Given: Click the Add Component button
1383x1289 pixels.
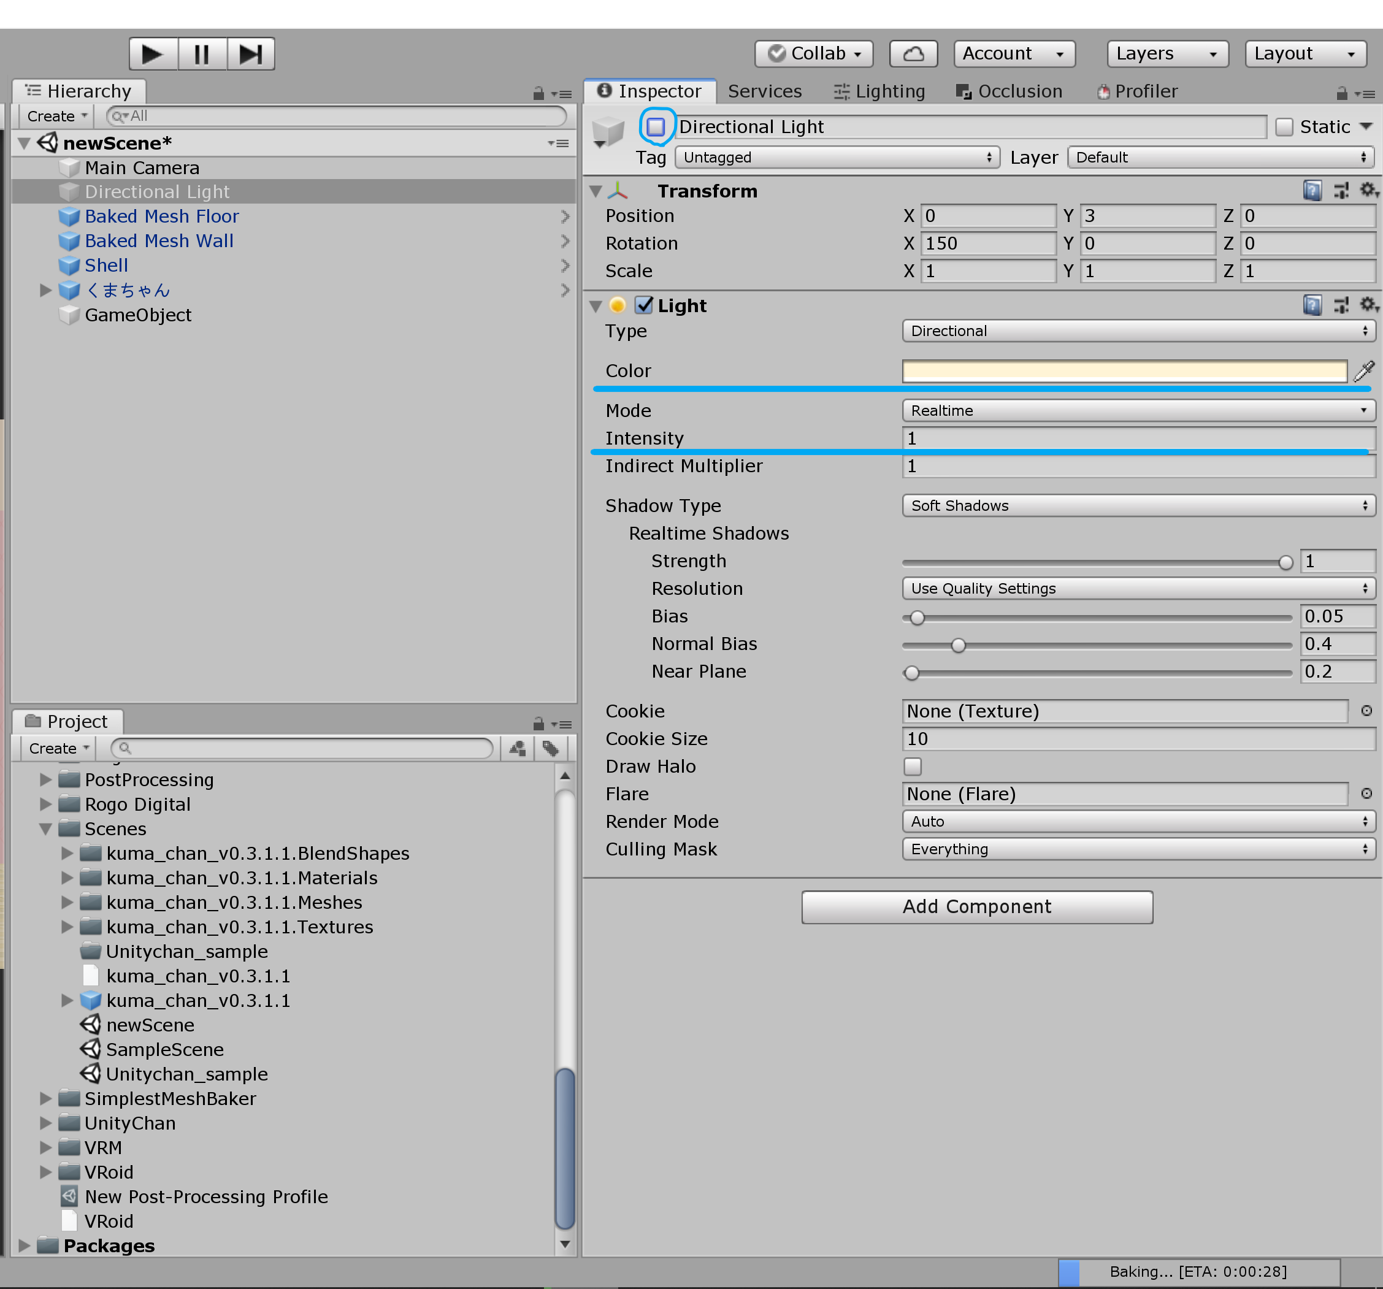Looking at the screenshot, I should [x=976, y=906].
